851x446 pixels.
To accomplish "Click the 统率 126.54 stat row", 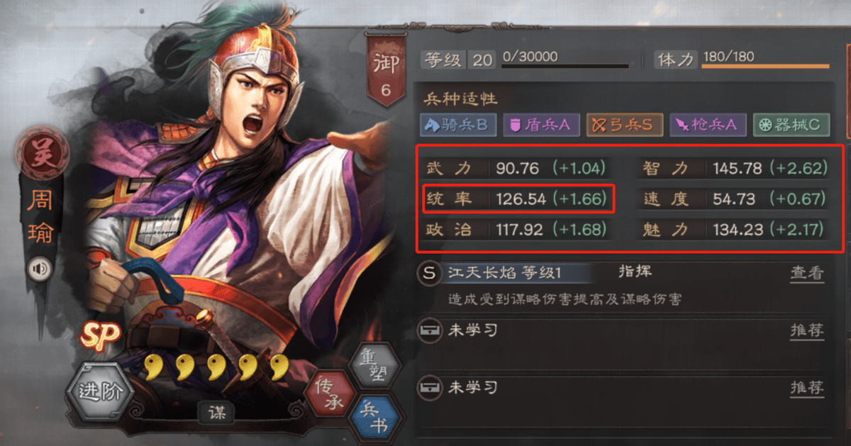I will 518,199.
